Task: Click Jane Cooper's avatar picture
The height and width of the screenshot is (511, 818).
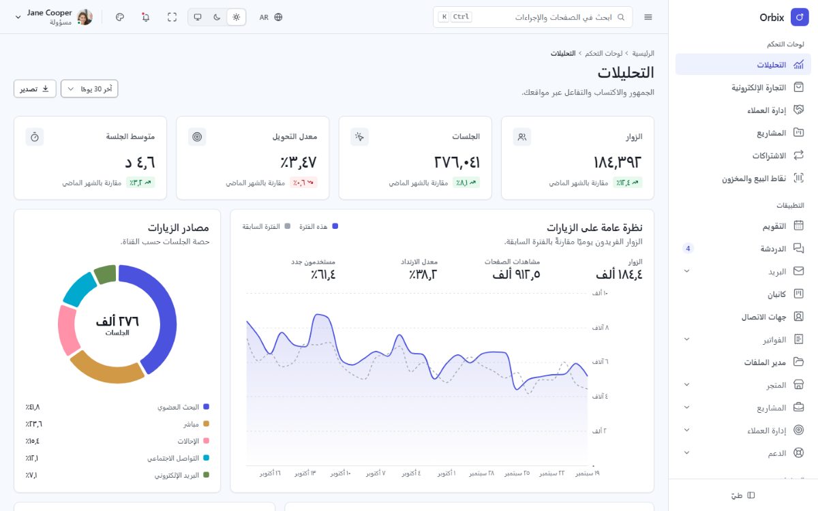Action: point(85,17)
